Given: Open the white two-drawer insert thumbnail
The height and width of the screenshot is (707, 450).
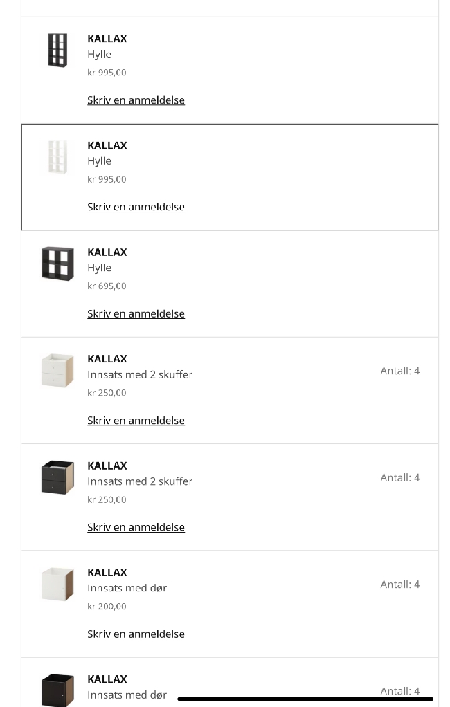Looking at the screenshot, I should (x=57, y=370).
